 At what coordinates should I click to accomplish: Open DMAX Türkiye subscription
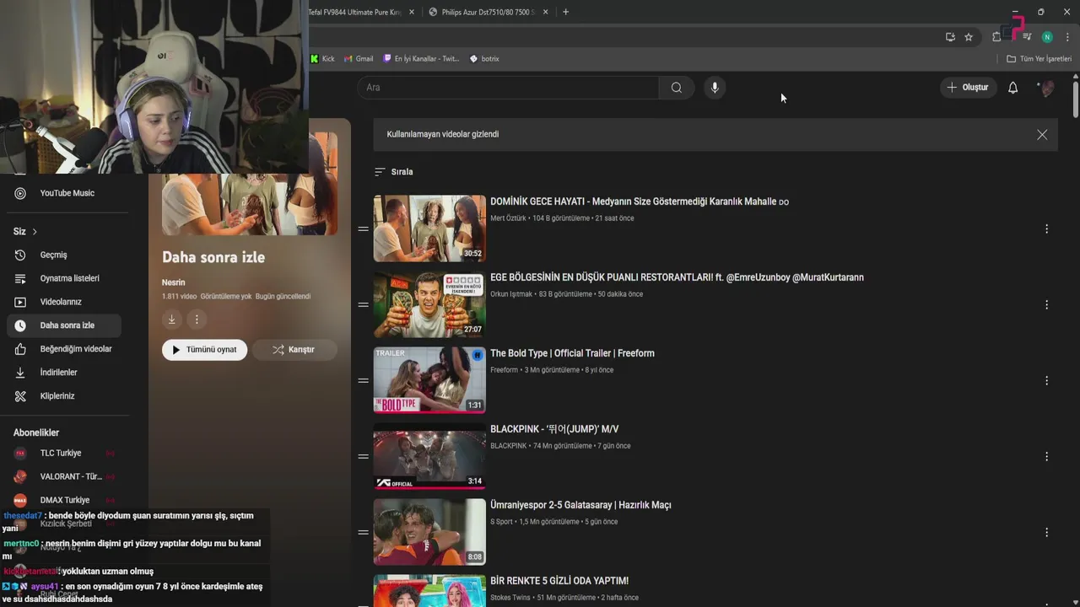pyautogui.click(x=64, y=500)
